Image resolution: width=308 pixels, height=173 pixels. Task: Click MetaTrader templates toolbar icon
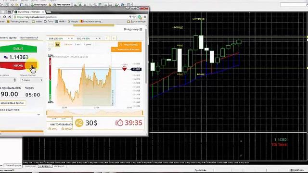coord(129,4)
